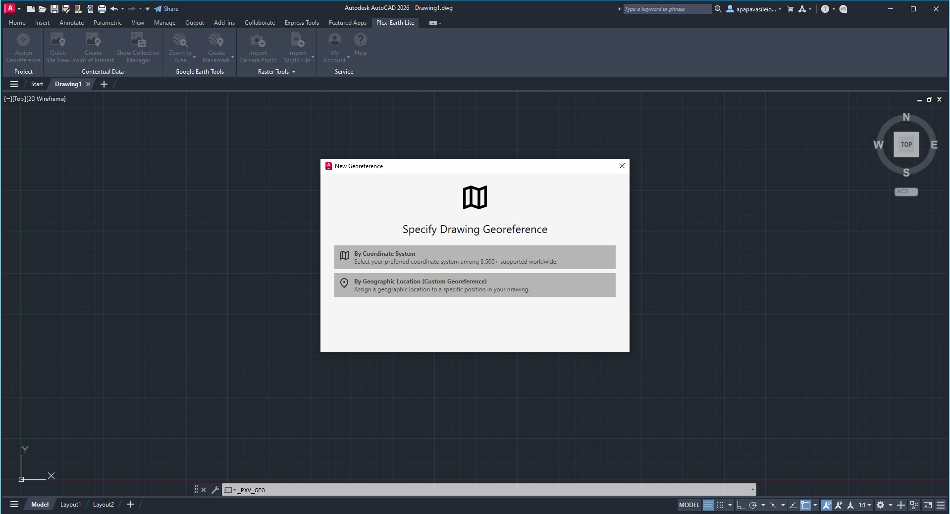Open the command line customize wrench icon
950x514 pixels.
215,490
